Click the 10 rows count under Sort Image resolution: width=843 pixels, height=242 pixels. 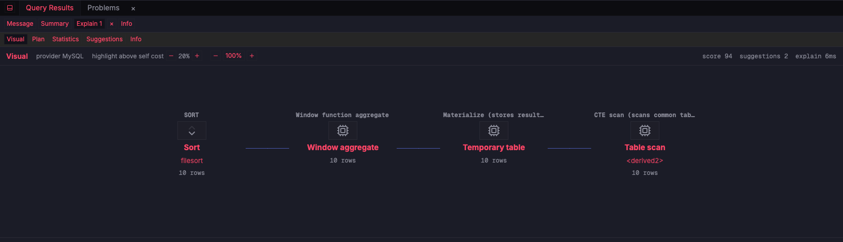click(192, 173)
